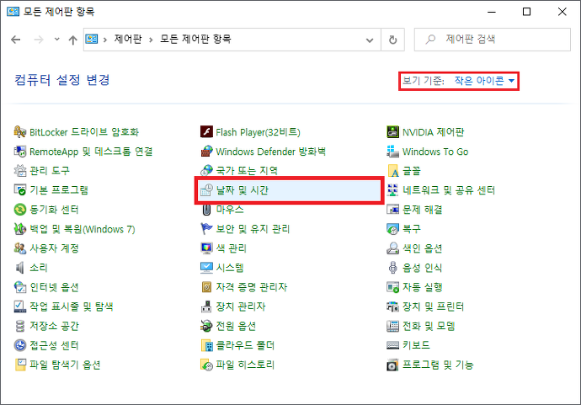The height and width of the screenshot is (405, 581).
Task: Click the 마우스 icon
Action: coord(206,210)
